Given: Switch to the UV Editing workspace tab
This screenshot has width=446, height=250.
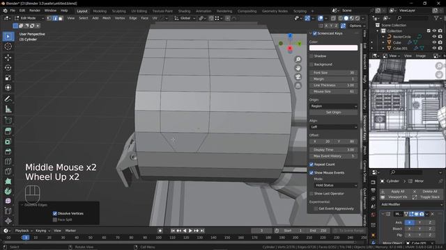Looking at the screenshot, I should tap(139, 11).
